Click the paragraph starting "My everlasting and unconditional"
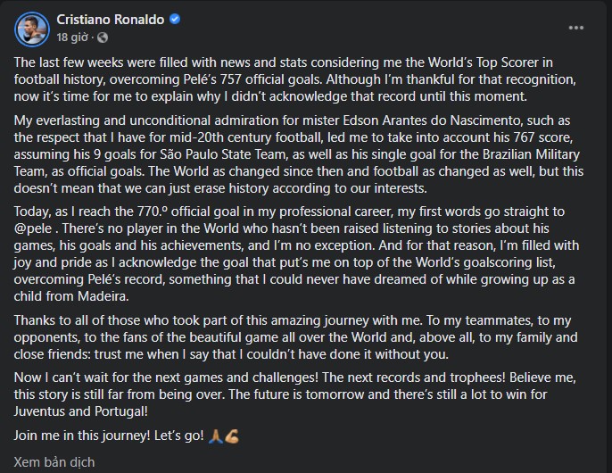612x473 pixels. pyautogui.click(x=299, y=154)
